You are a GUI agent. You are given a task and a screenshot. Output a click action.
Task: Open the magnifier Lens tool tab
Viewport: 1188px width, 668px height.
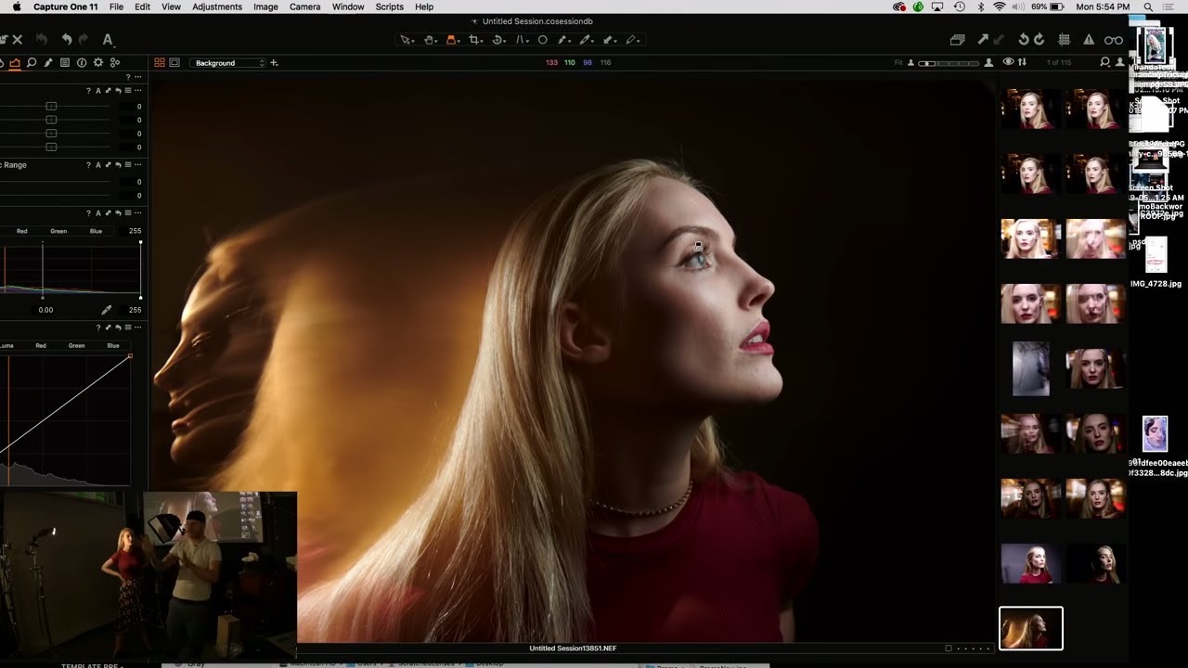coord(32,63)
